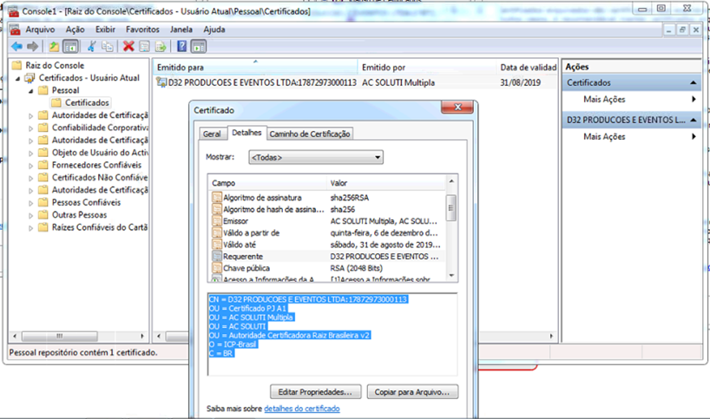Expand the Objeto de Usuário do Active node
The image size is (710, 419).
click(30, 154)
